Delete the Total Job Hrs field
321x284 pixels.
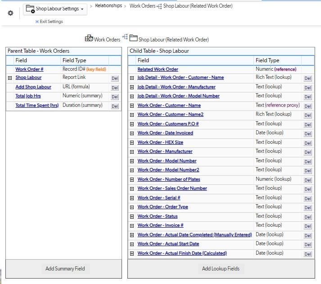click(115, 97)
